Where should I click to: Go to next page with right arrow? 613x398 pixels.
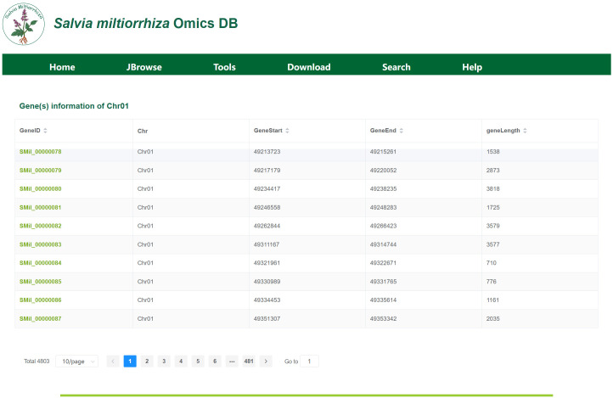click(x=266, y=362)
